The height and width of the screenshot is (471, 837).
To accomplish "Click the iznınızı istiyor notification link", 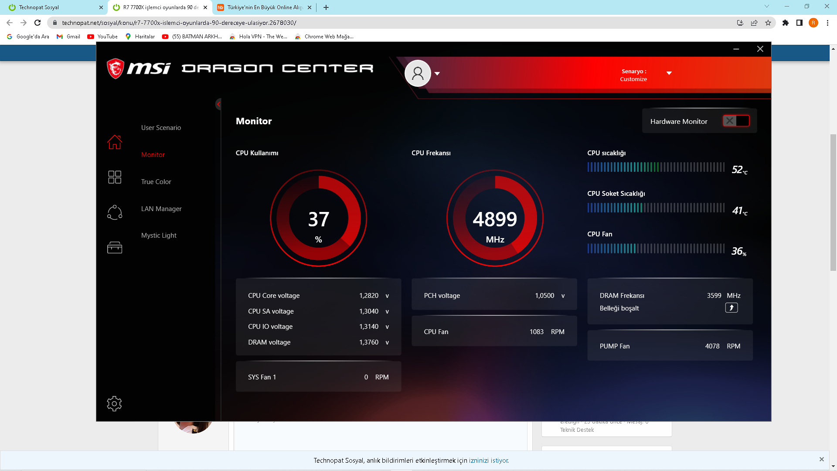I will [488, 461].
